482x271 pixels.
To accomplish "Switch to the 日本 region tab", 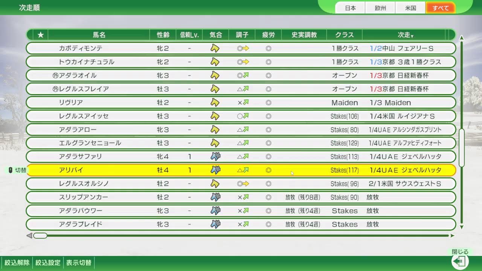I will (350, 8).
